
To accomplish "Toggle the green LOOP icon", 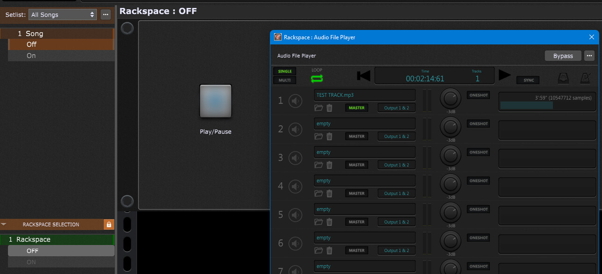I will 317,79.
